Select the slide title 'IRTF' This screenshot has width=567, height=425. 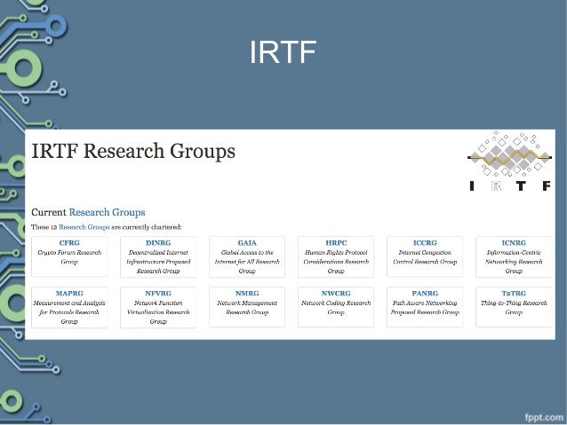tap(283, 52)
